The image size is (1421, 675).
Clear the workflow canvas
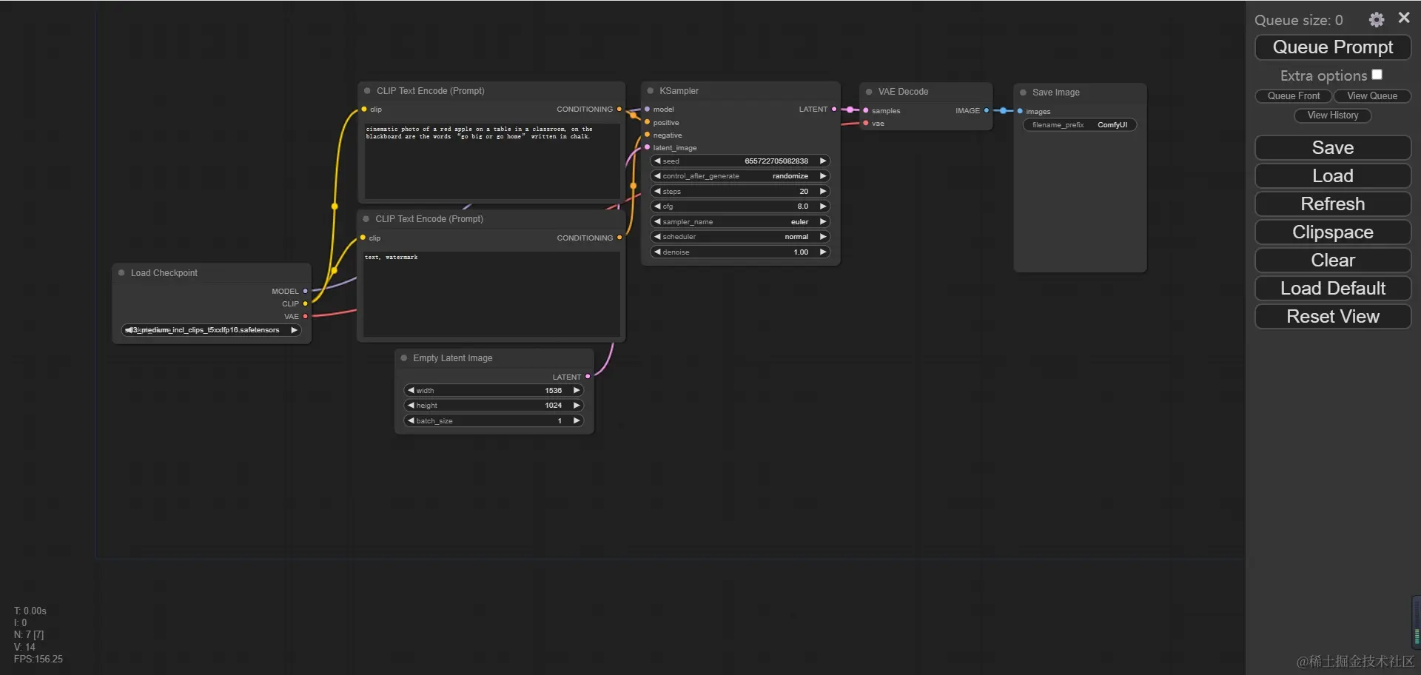click(1333, 261)
